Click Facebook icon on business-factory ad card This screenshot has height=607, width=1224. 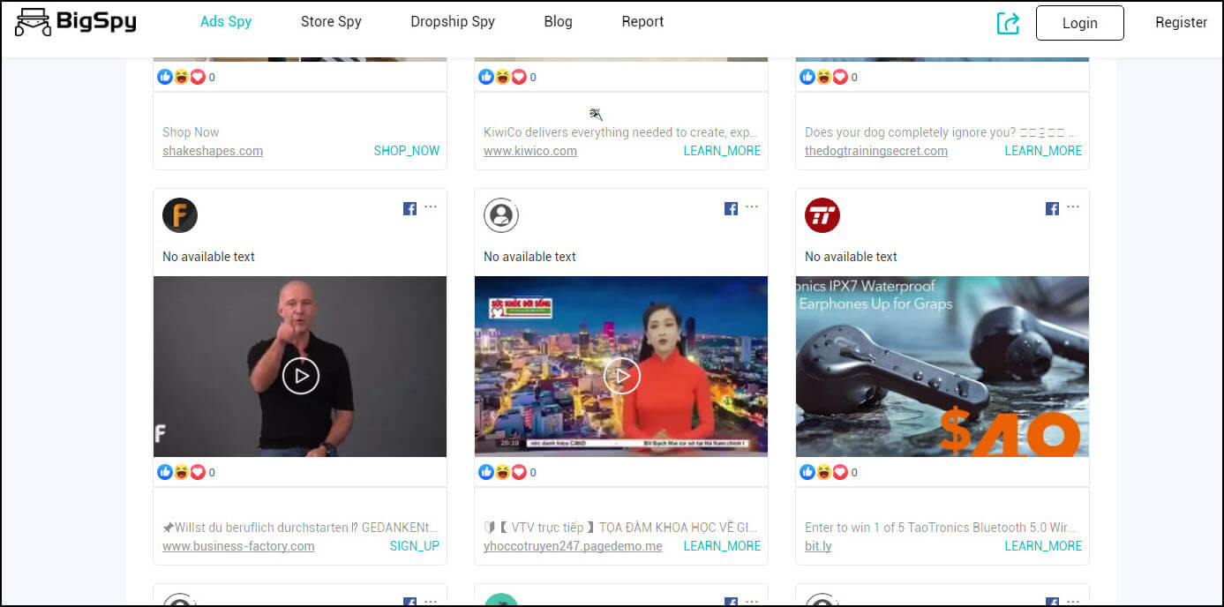409,209
